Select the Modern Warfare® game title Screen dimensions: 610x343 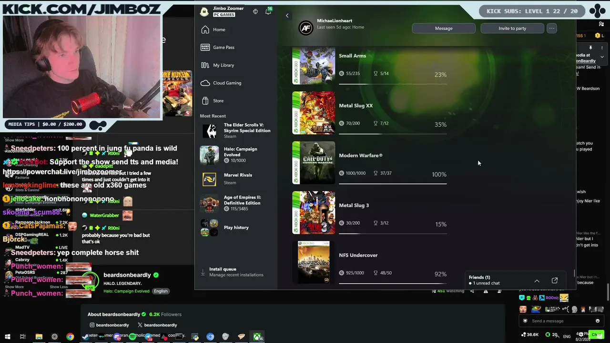click(x=361, y=155)
